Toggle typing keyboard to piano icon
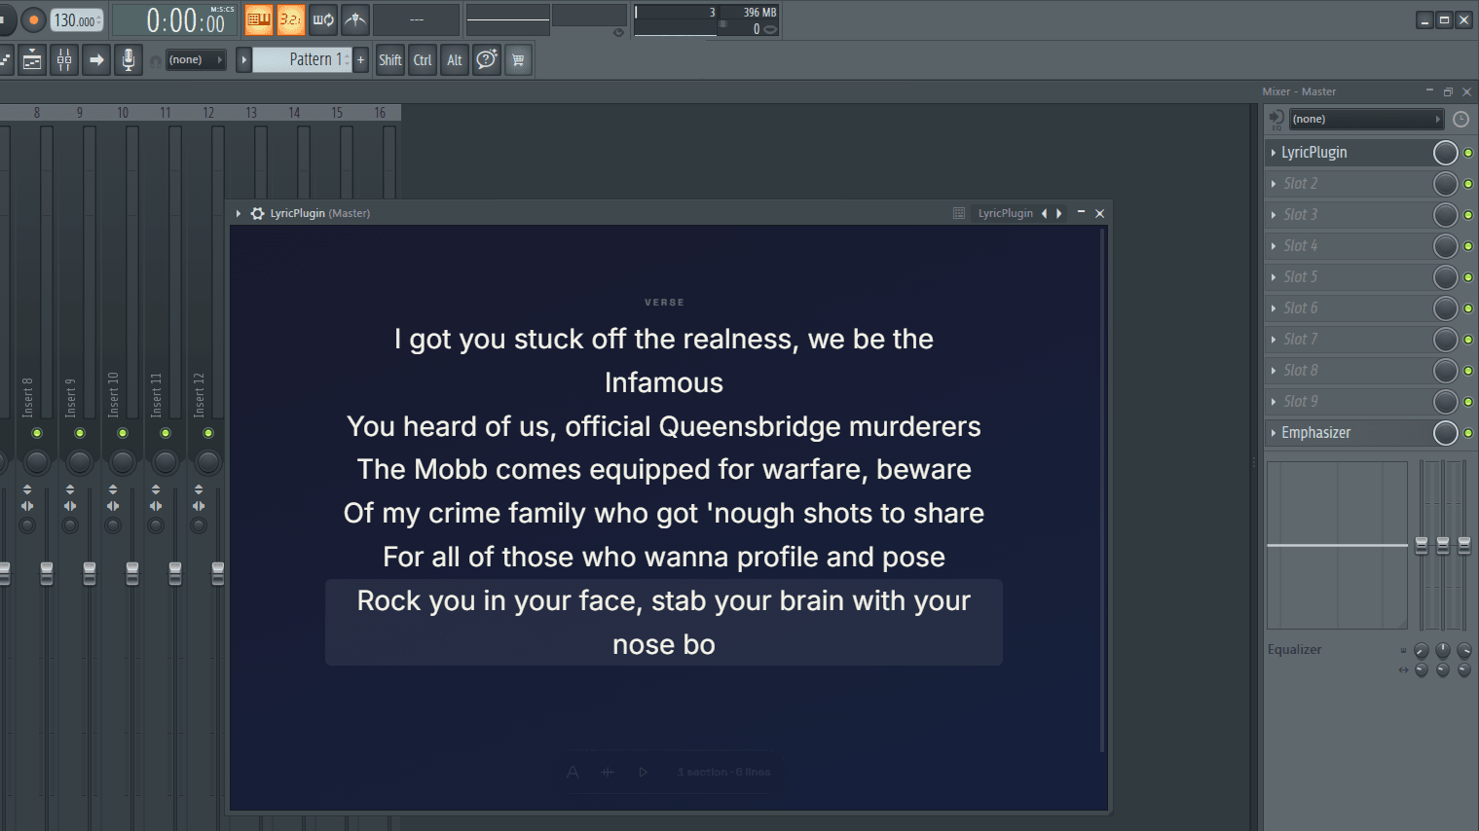This screenshot has height=831, width=1479. [x=259, y=19]
